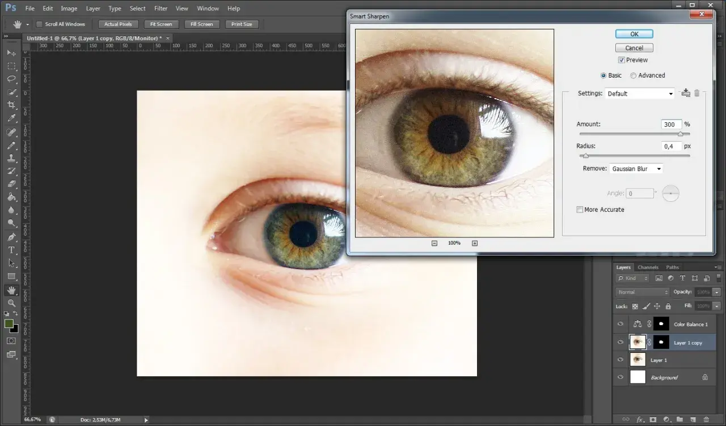The height and width of the screenshot is (426, 726).
Task: Open the Filter menu
Action: point(161,8)
